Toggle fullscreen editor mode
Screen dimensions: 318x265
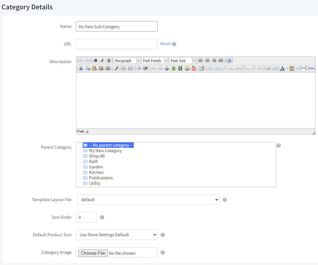[x=229, y=60]
